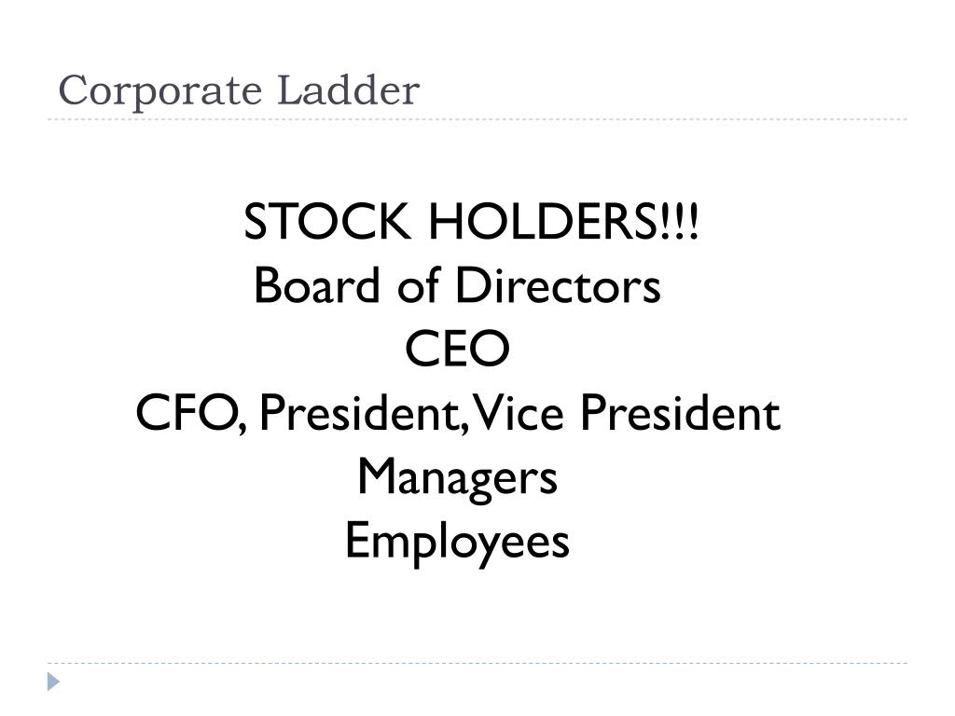Select the 'Employees' text line
Image resolution: width=955 pixels, height=716 pixels.
point(457,544)
